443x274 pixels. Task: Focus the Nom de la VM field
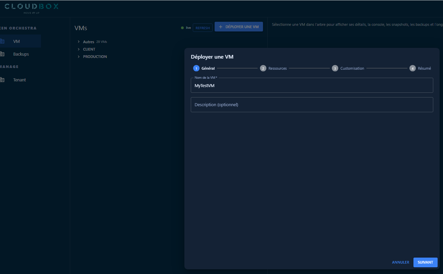312,86
